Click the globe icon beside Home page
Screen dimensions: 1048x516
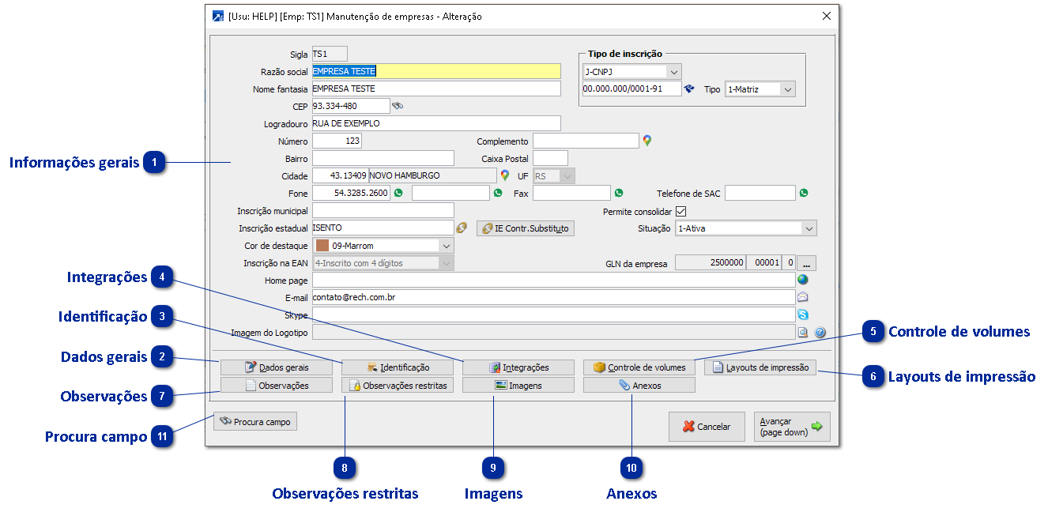point(803,280)
